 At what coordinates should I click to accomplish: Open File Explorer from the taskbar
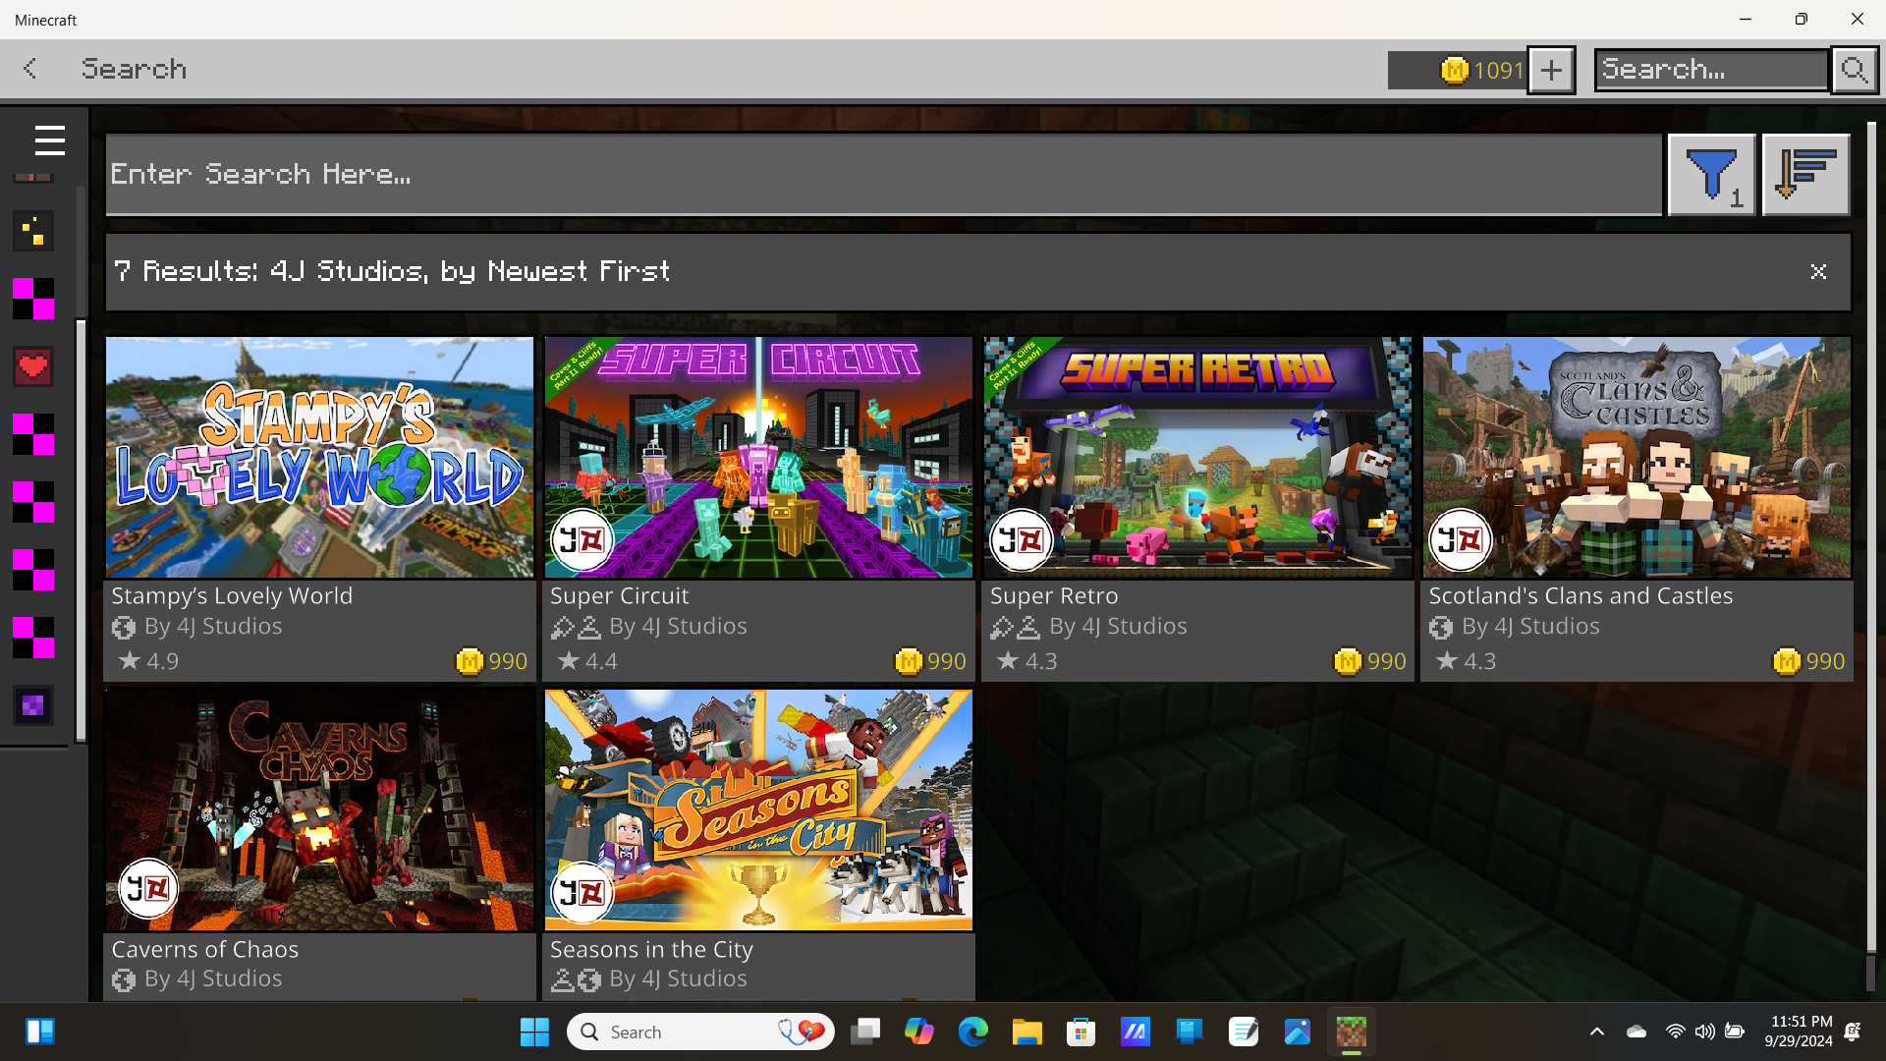[1026, 1032]
